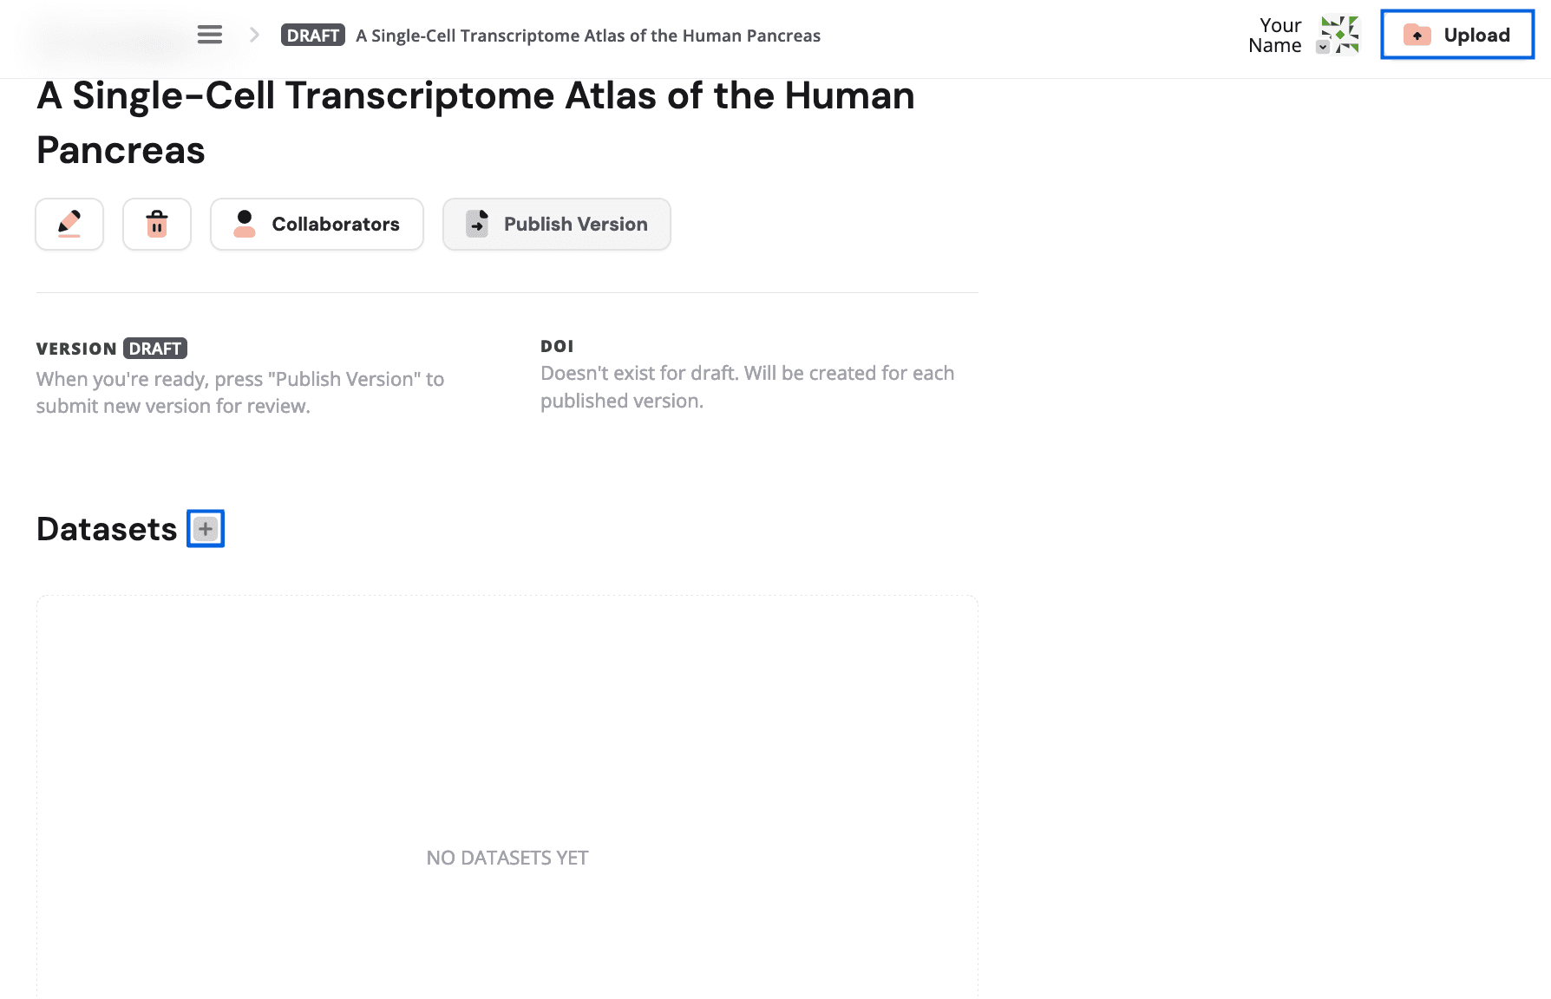Open the hamburger navigation menu
1551x999 pixels.
[209, 34]
